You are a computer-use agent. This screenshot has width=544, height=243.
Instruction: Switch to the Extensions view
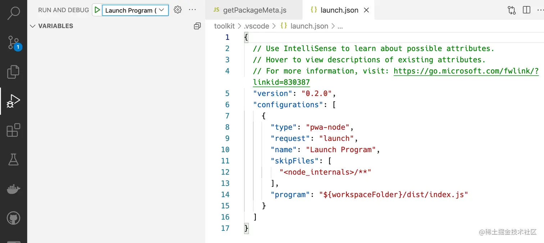[13, 130]
